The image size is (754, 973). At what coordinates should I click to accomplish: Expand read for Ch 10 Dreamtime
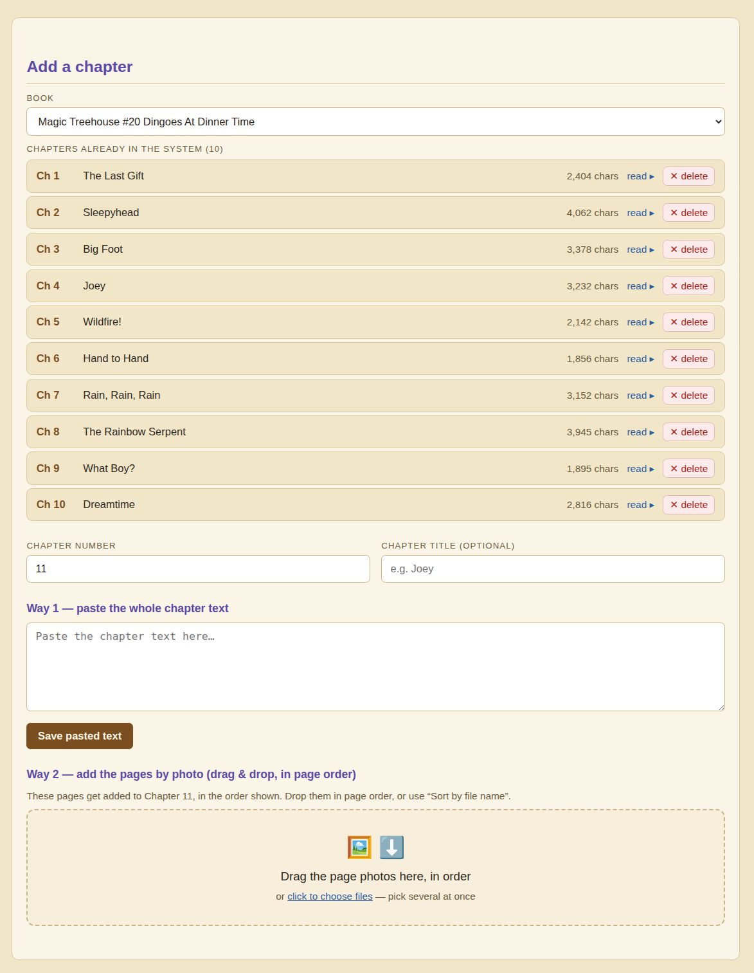pos(640,505)
